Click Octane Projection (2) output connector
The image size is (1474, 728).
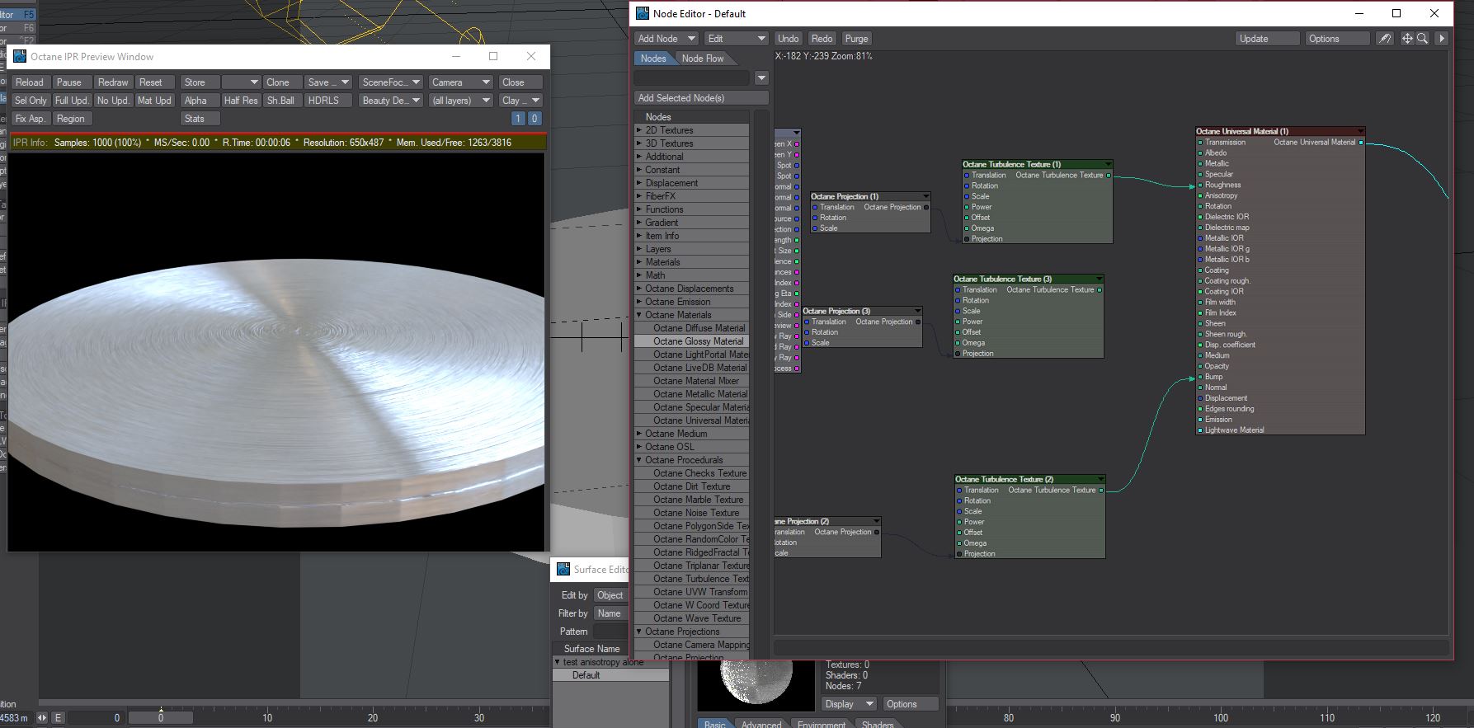(x=877, y=533)
